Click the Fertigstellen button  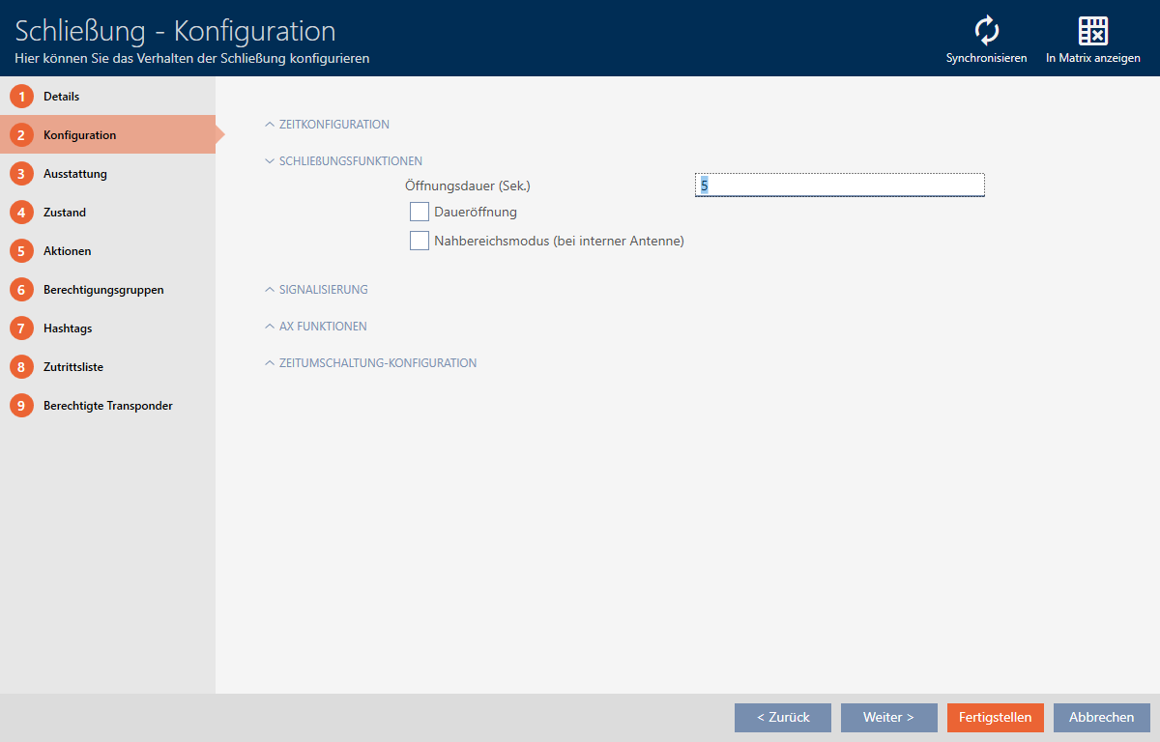pyautogui.click(x=995, y=718)
